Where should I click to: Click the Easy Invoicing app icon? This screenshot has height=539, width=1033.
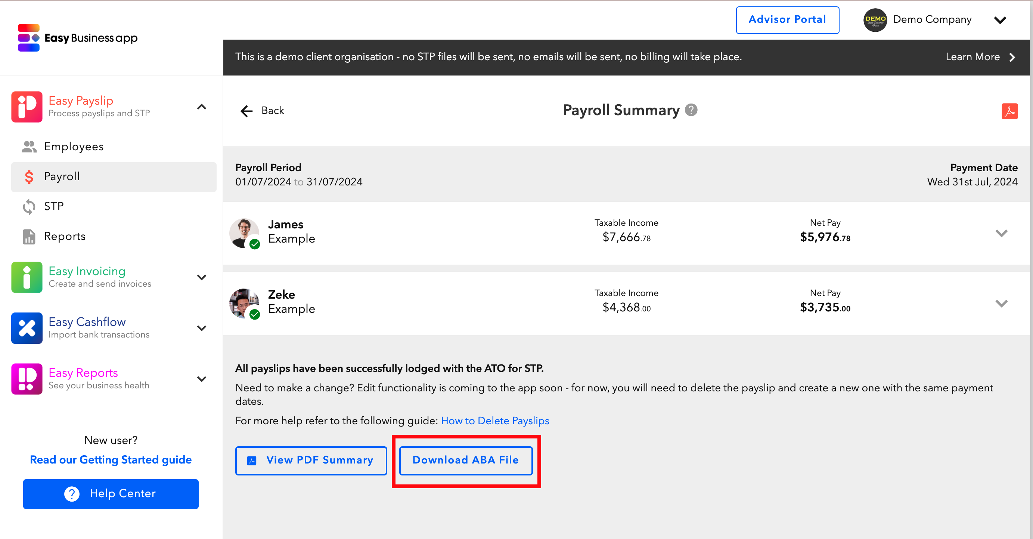coord(27,277)
